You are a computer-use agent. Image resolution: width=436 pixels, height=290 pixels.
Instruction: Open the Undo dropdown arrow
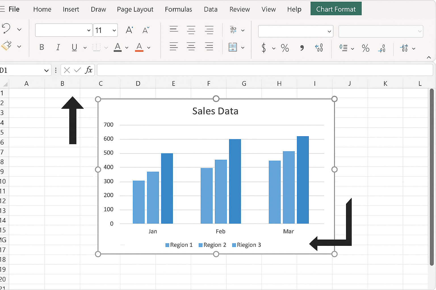click(19, 29)
